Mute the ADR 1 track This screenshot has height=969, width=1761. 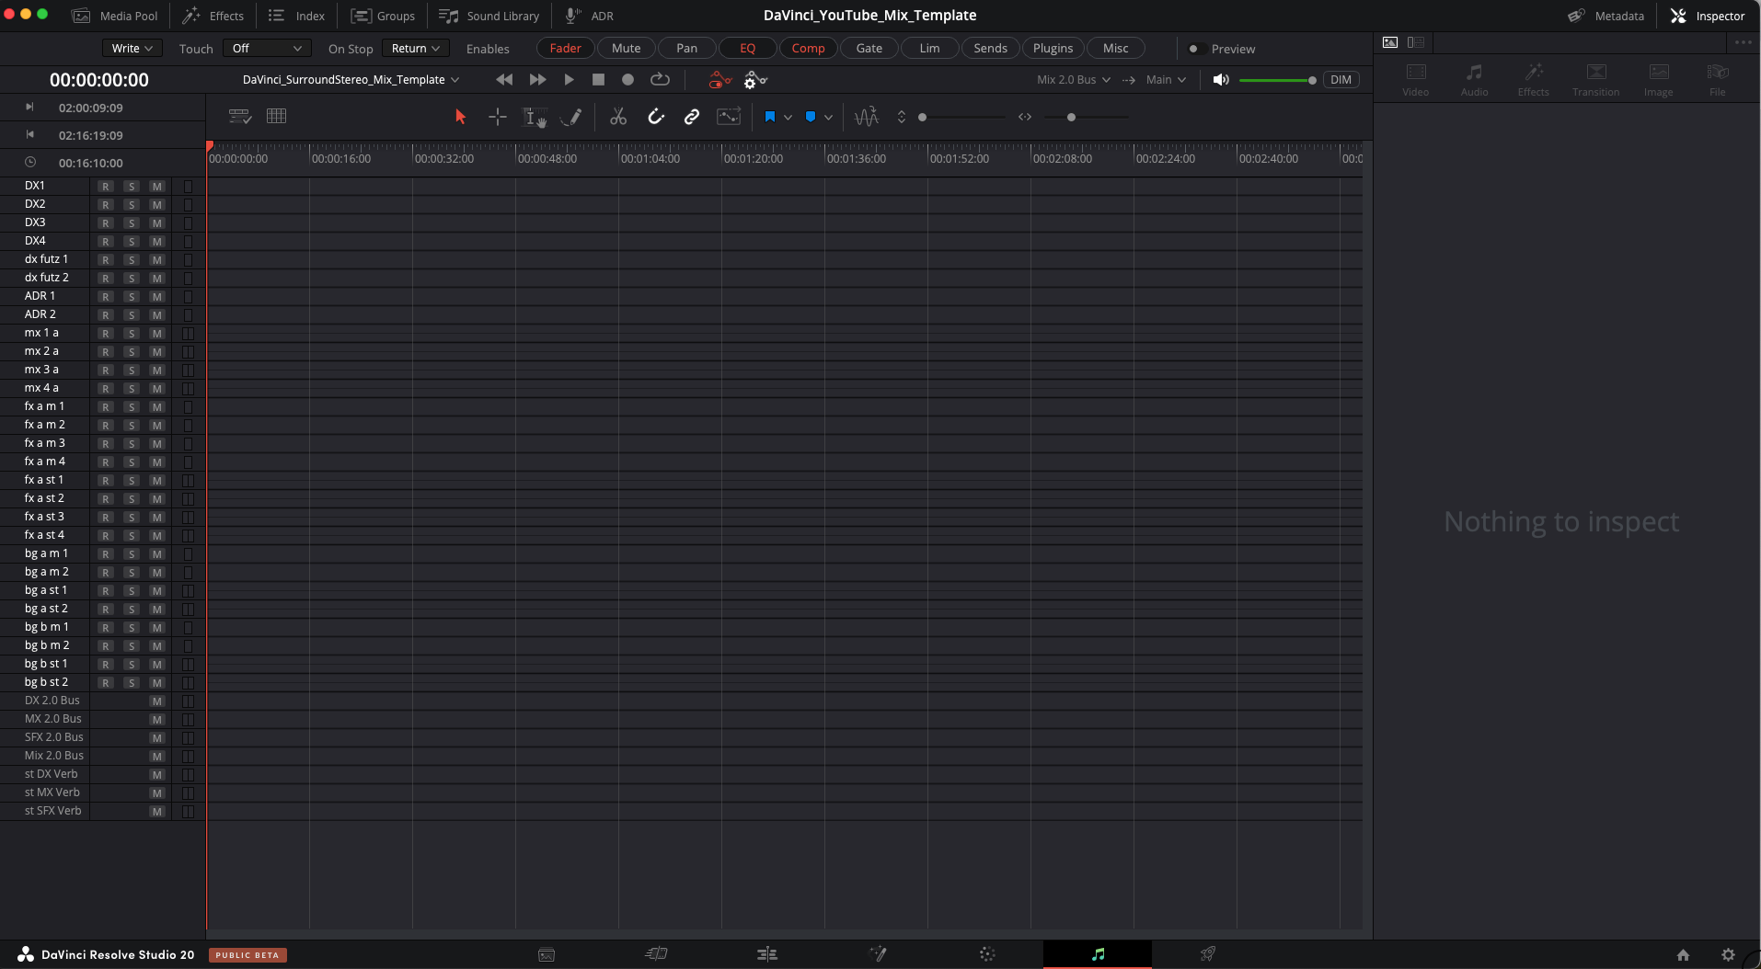tap(157, 297)
